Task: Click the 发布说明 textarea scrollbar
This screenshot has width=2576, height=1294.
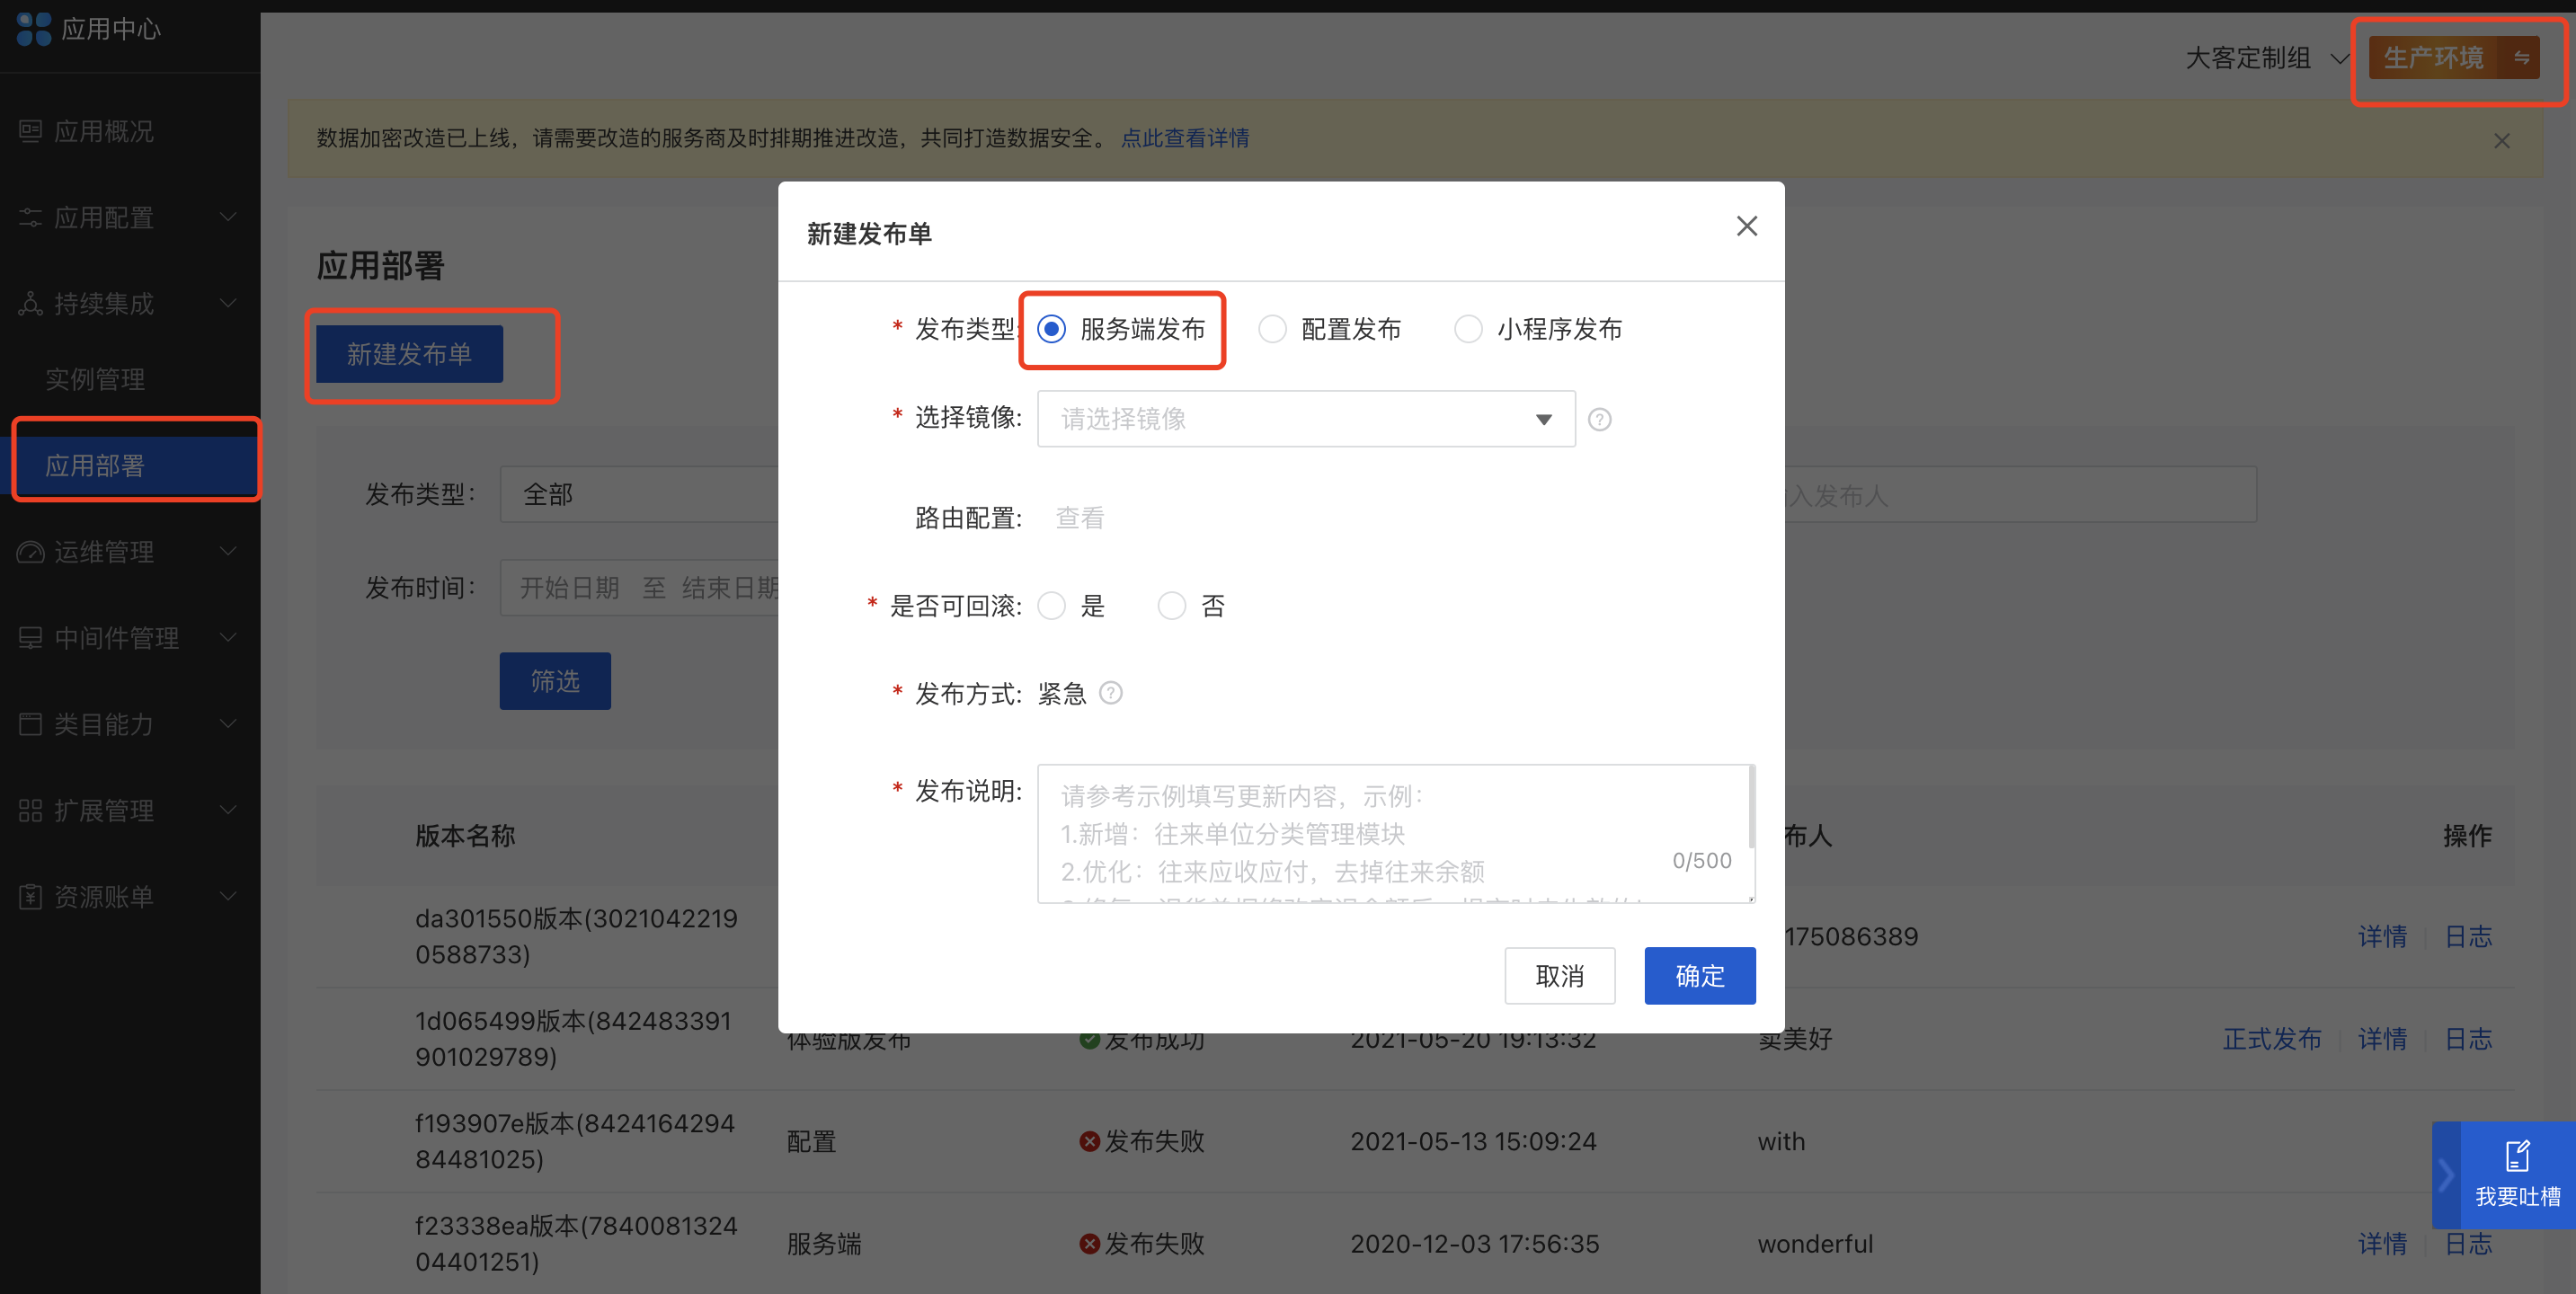Action: click(x=1750, y=806)
